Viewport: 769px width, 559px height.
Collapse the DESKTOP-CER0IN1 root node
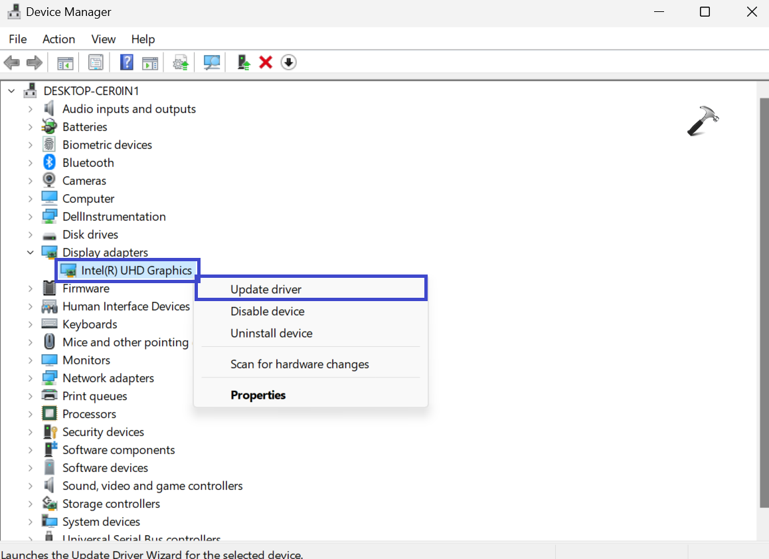[12, 91]
